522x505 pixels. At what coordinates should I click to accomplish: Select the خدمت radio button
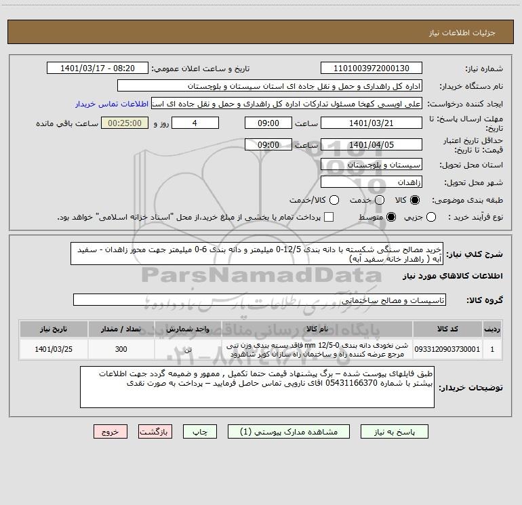pyautogui.click(x=380, y=200)
